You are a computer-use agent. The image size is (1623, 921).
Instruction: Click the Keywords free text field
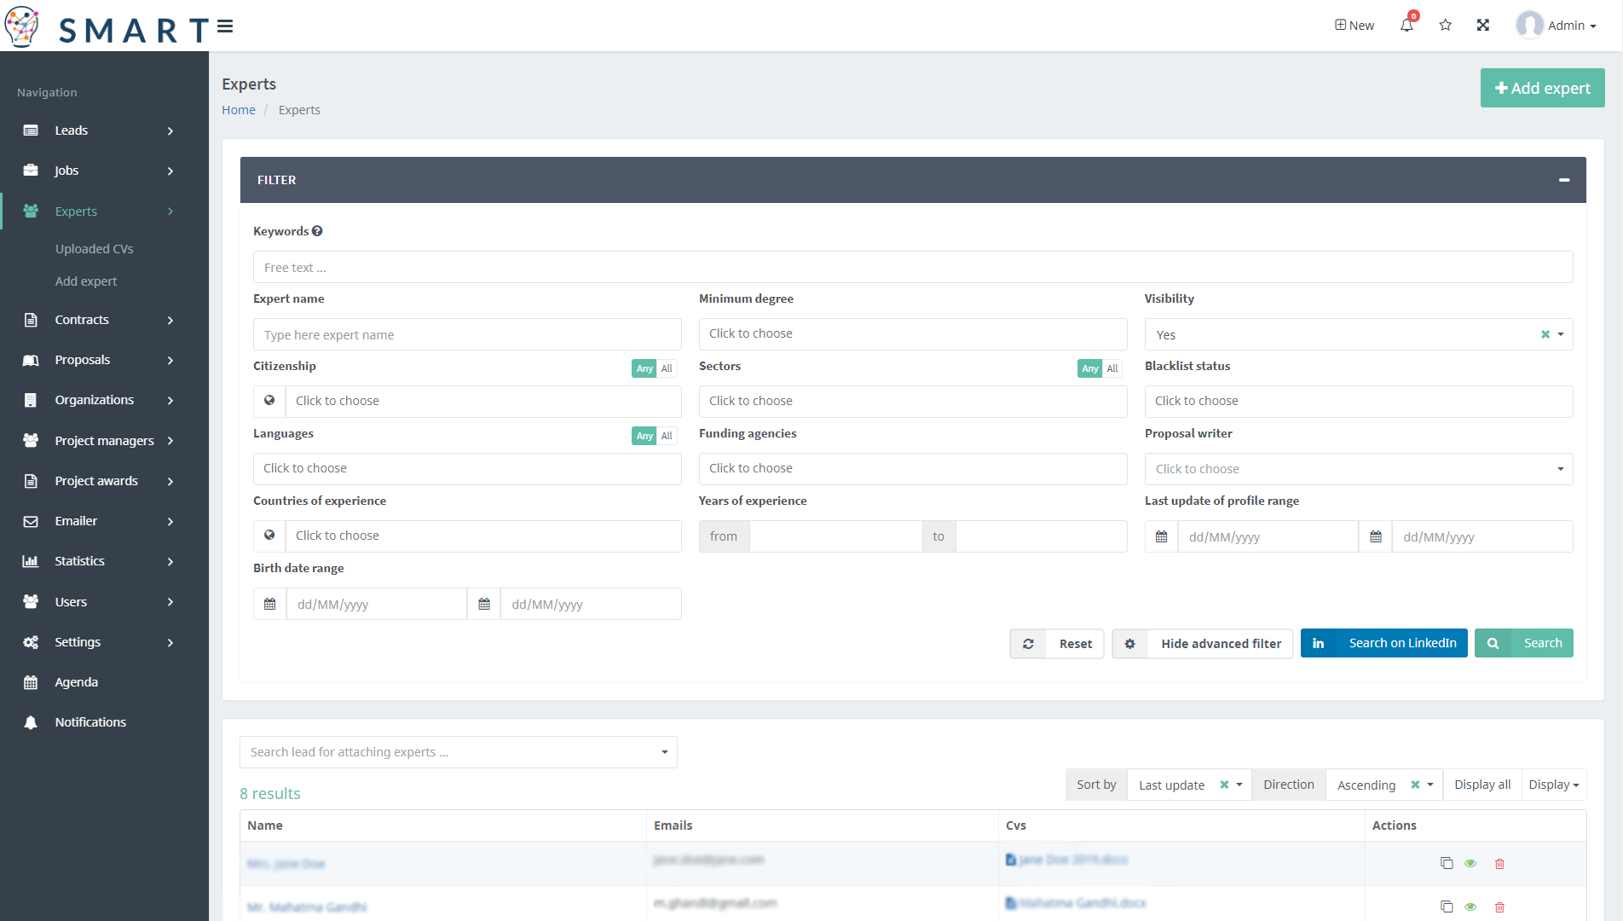coord(912,268)
